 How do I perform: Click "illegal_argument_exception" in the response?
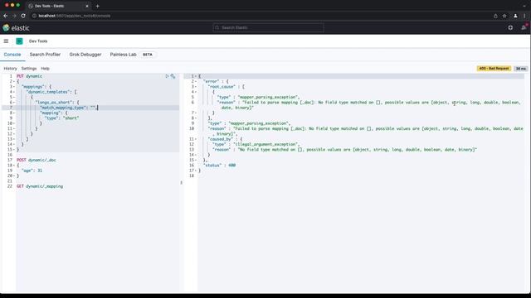(x=265, y=144)
